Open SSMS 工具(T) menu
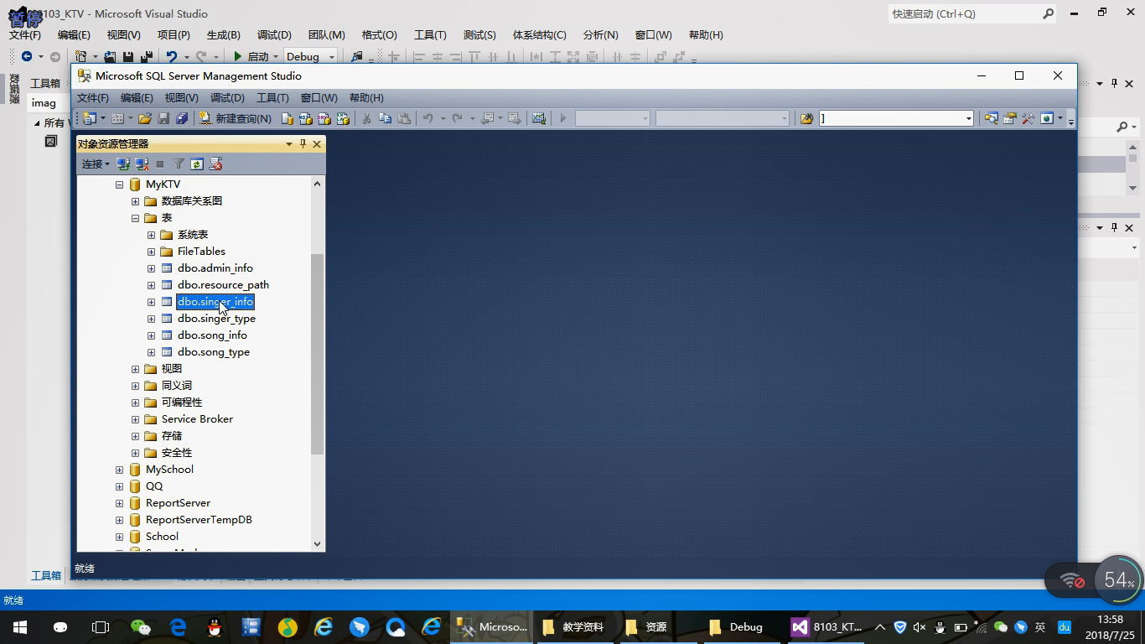This screenshot has height=644, width=1145. [272, 97]
